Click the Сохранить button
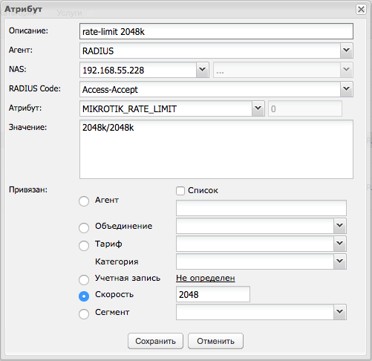This screenshot has height=361, width=372. (155, 341)
